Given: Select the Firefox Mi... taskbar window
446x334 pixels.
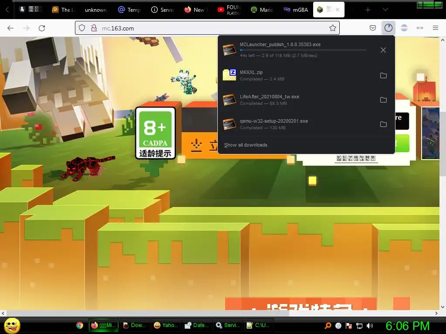Looking at the screenshot, I should 103,325.
